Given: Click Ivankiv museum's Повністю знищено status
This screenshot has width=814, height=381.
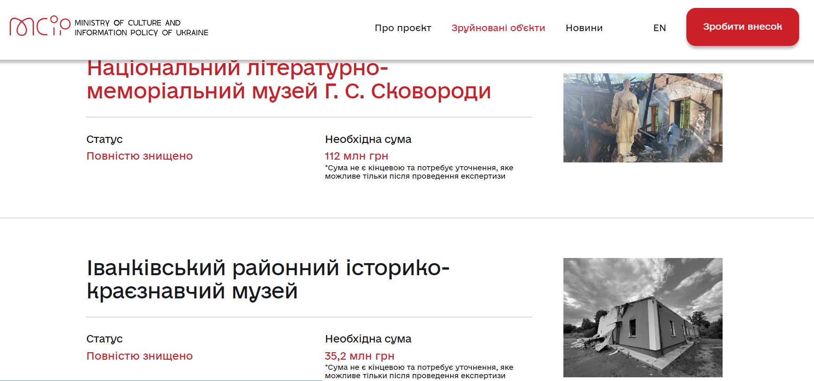Looking at the screenshot, I should click(x=139, y=356).
